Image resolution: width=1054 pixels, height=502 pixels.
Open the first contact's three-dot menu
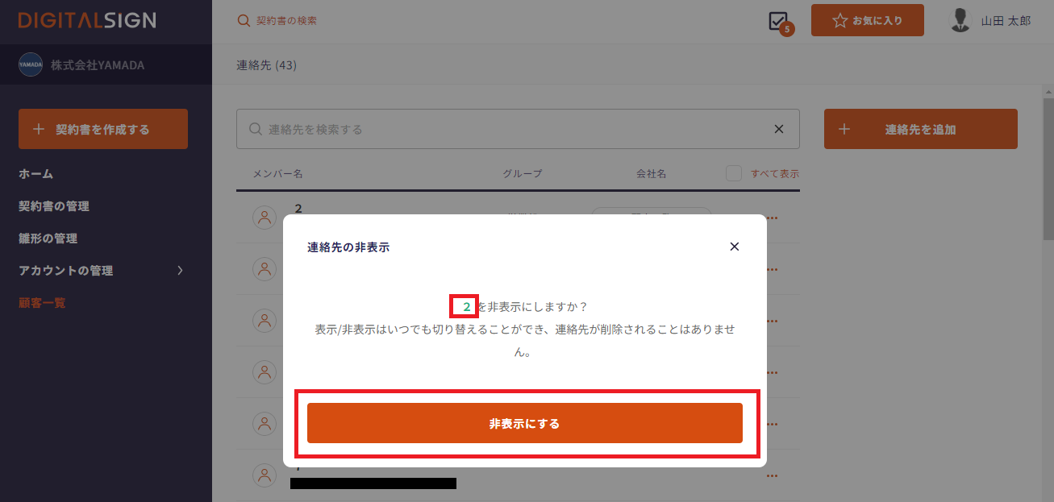click(773, 218)
